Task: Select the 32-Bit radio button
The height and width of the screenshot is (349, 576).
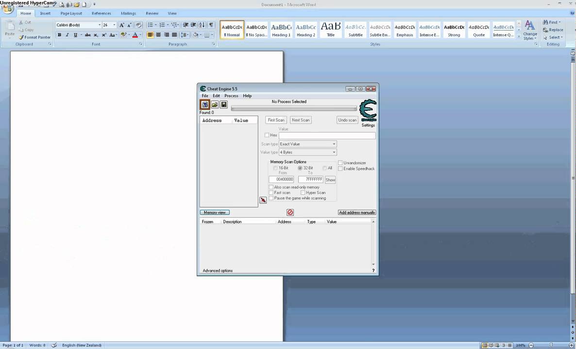Action: [300, 168]
